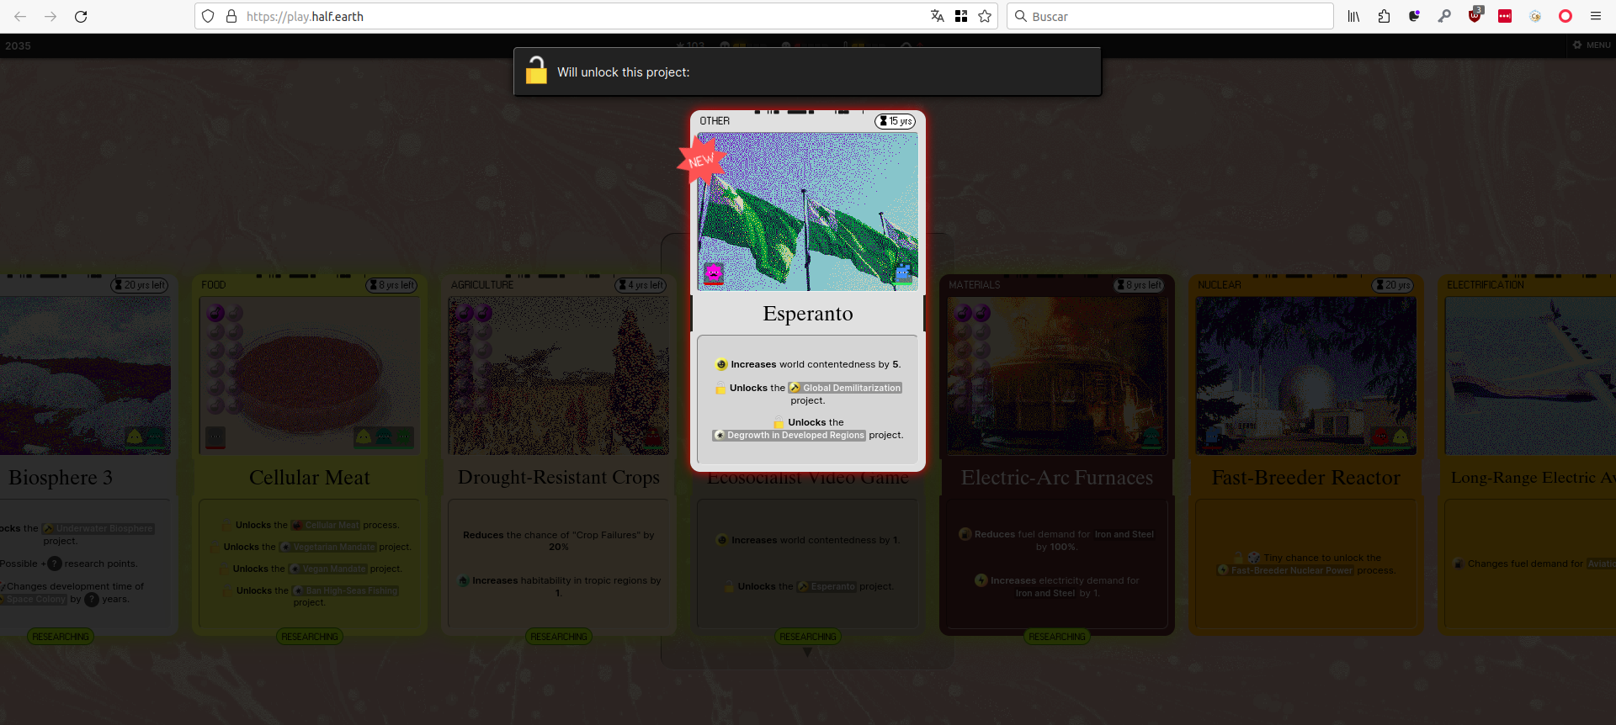Click the pink character face on Esperanto art
Screen dimensions: 1616x725
click(714, 273)
